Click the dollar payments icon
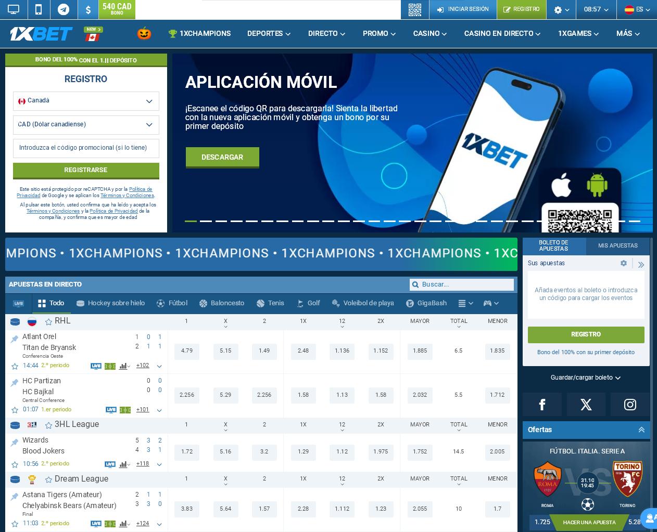The image size is (657, 532). click(88, 9)
